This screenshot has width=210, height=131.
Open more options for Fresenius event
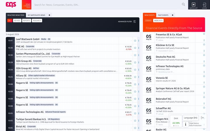(x=204, y=40)
